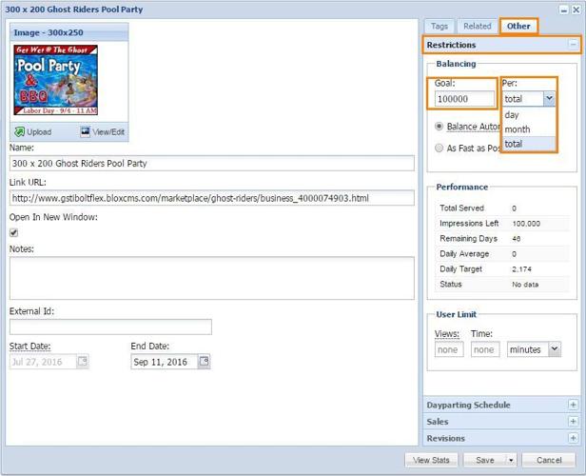
Task: Click the 'Remaining Days' performance row
Action: [502, 239]
